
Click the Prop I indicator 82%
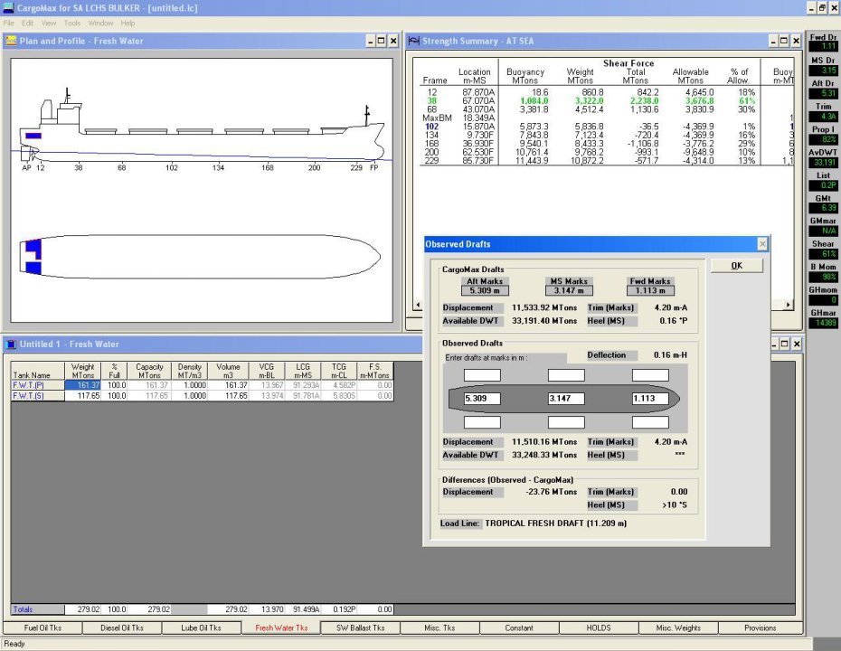[823, 139]
